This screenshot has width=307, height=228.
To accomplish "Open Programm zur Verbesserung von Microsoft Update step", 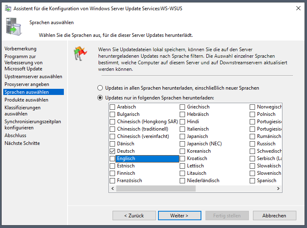I will [x=23, y=63].
